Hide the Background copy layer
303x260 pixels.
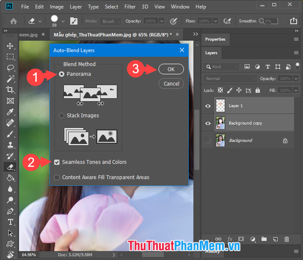coord(208,123)
